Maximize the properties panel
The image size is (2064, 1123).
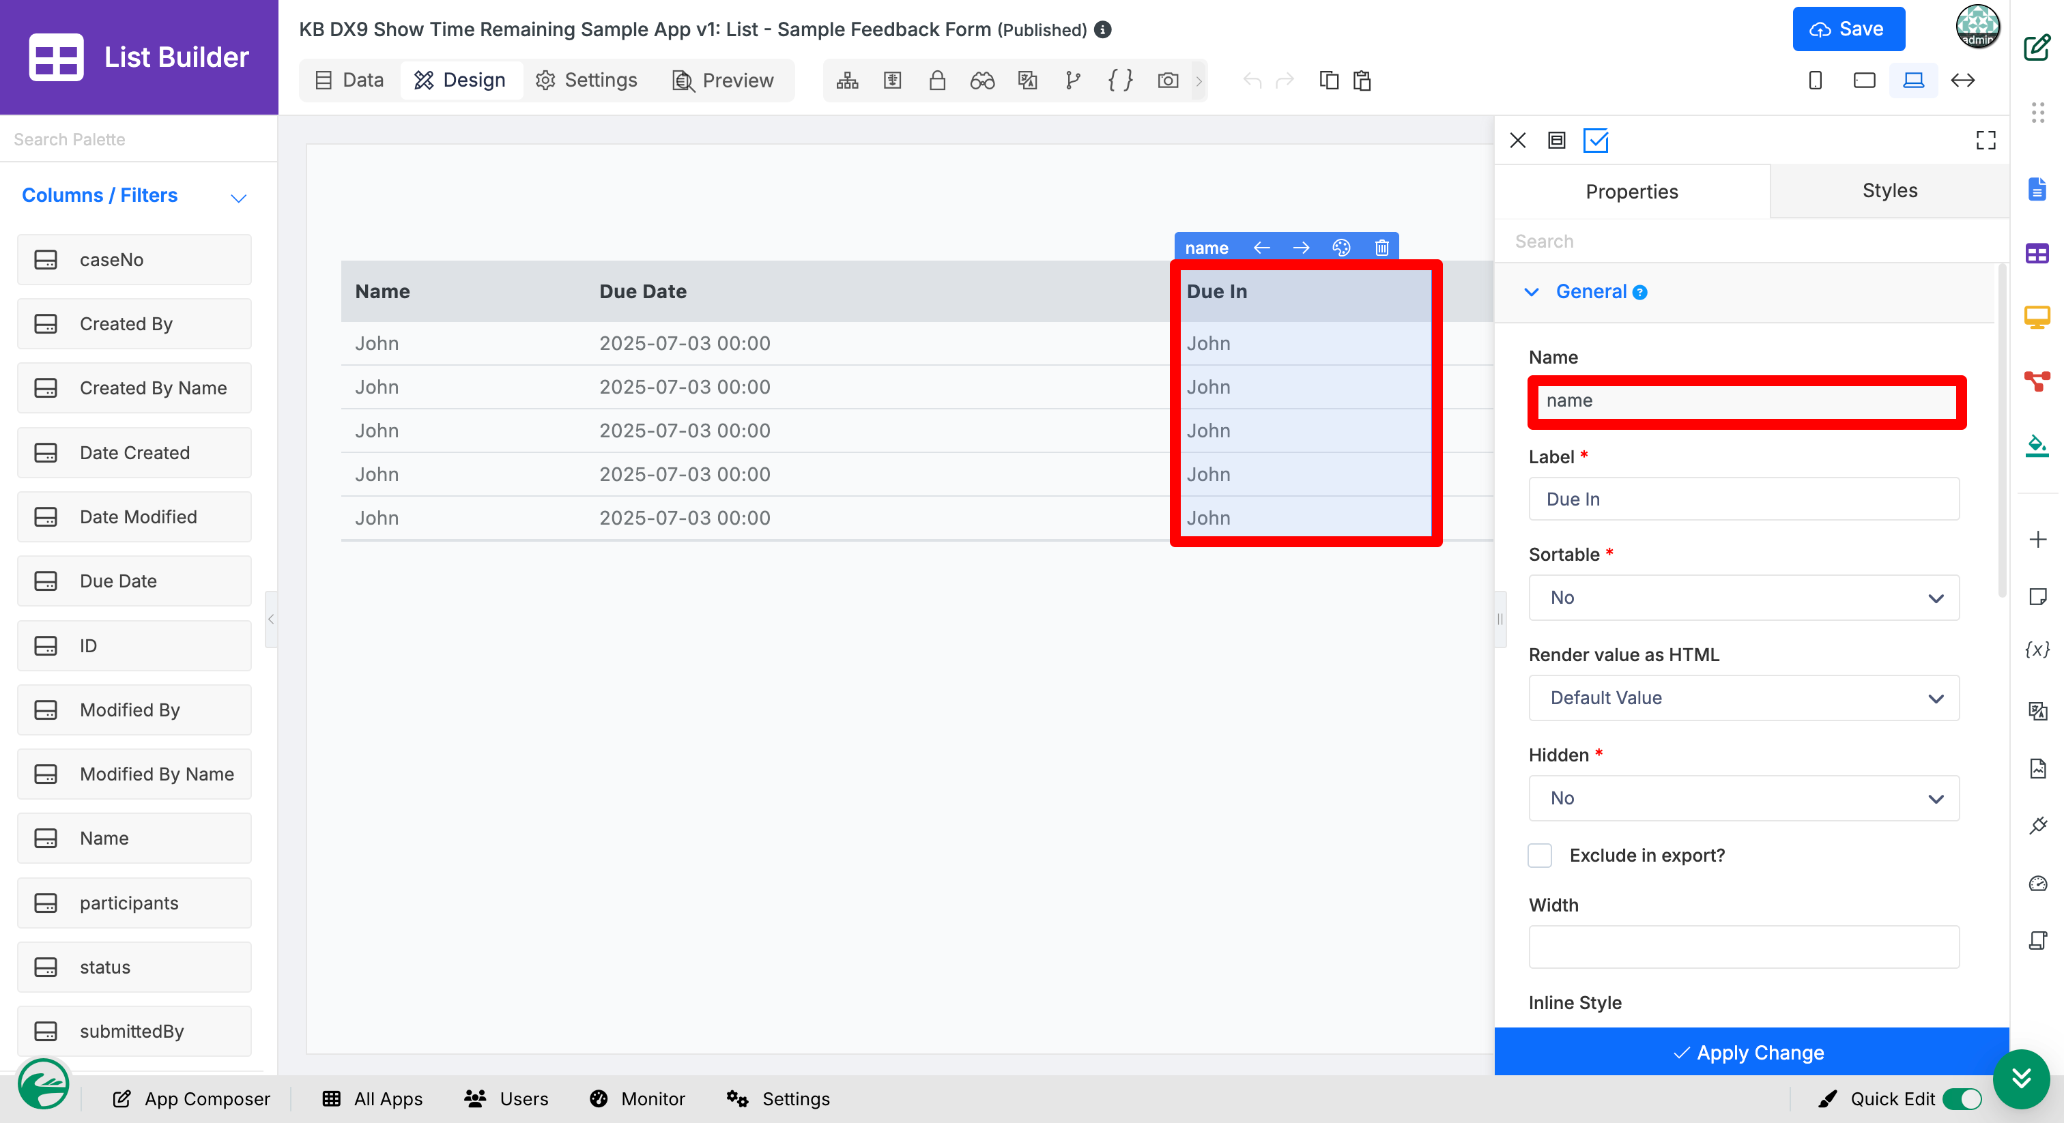click(x=1986, y=140)
